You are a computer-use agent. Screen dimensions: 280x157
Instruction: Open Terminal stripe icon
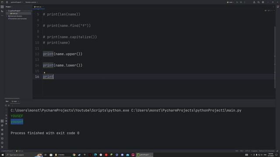(2, 139)
